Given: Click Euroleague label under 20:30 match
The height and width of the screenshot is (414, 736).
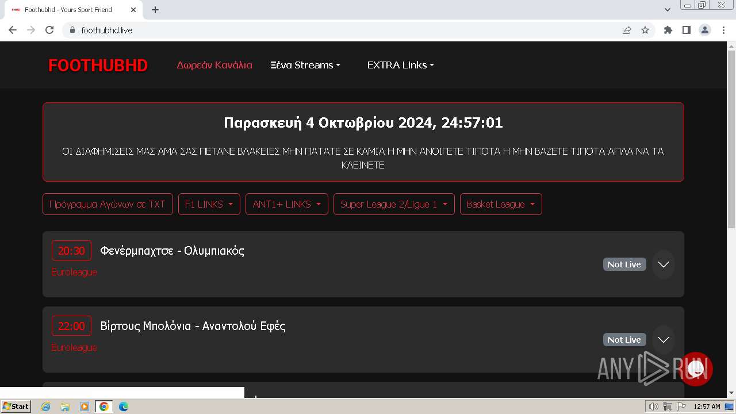Looking at the screenshot, I should point(74,272).
